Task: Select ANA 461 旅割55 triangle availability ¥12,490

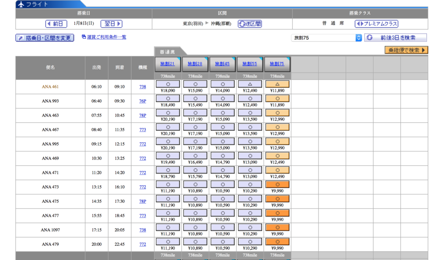Action: click(250, 84)
